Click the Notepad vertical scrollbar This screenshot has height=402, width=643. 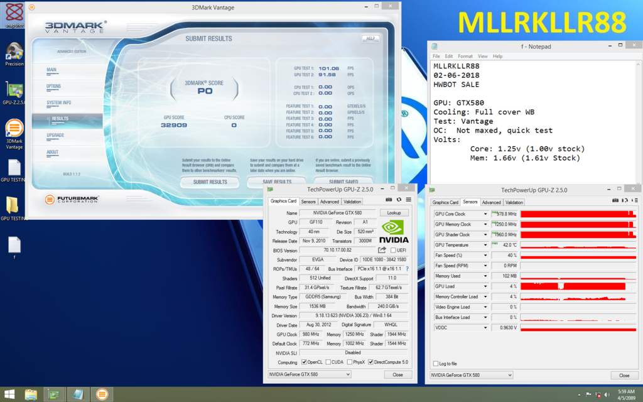tap(638, 122)
